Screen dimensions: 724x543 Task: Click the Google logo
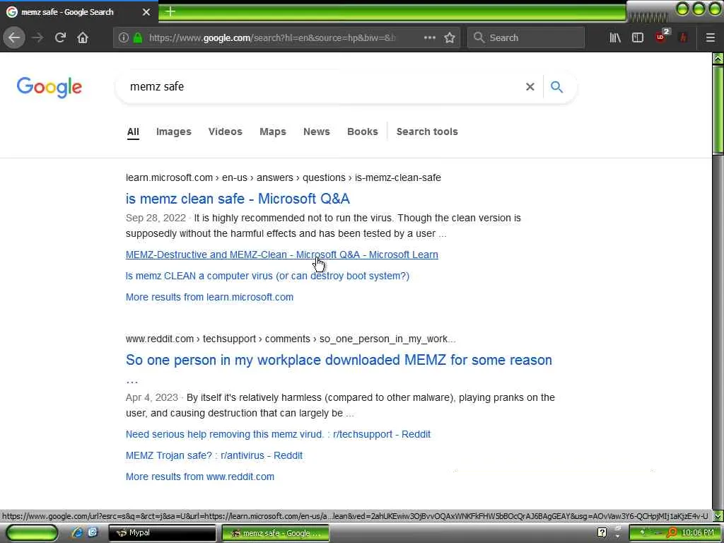[49, 87]
